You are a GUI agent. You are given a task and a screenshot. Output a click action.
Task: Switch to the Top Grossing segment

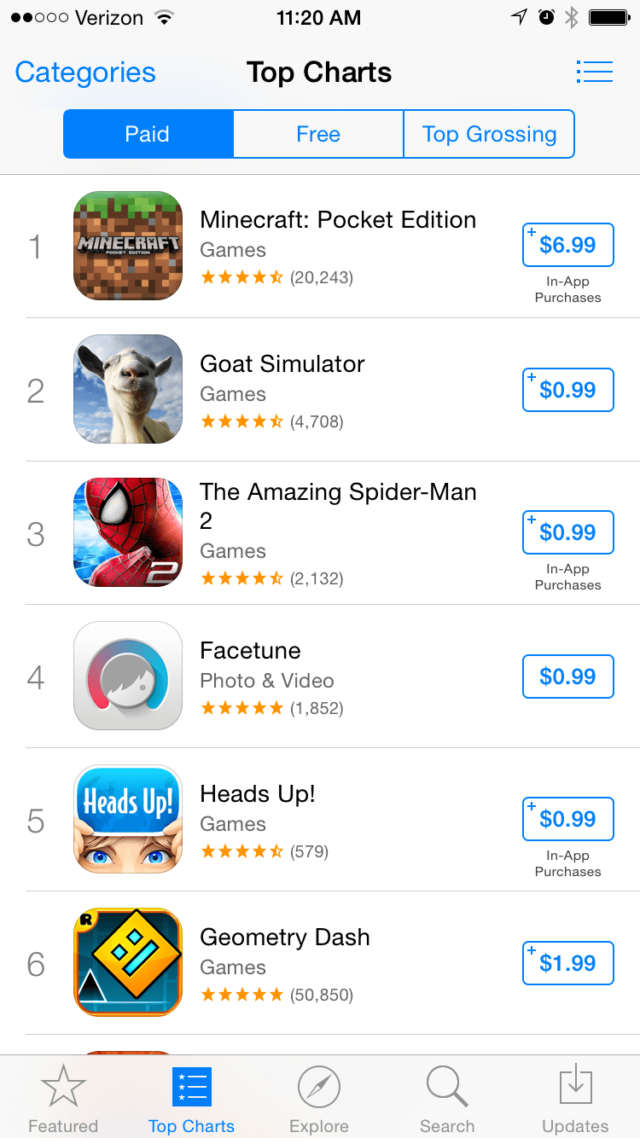[489, 134]
